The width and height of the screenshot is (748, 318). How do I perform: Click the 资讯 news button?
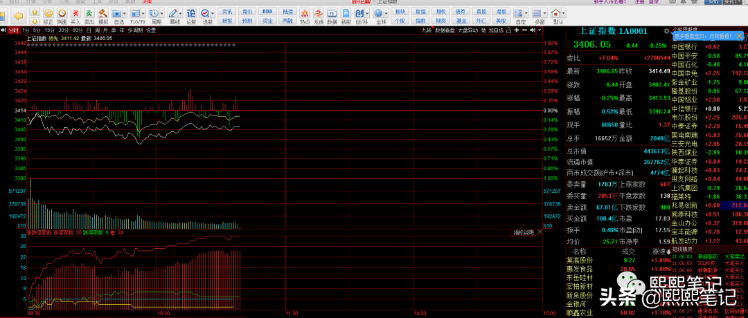coord(227,12)
